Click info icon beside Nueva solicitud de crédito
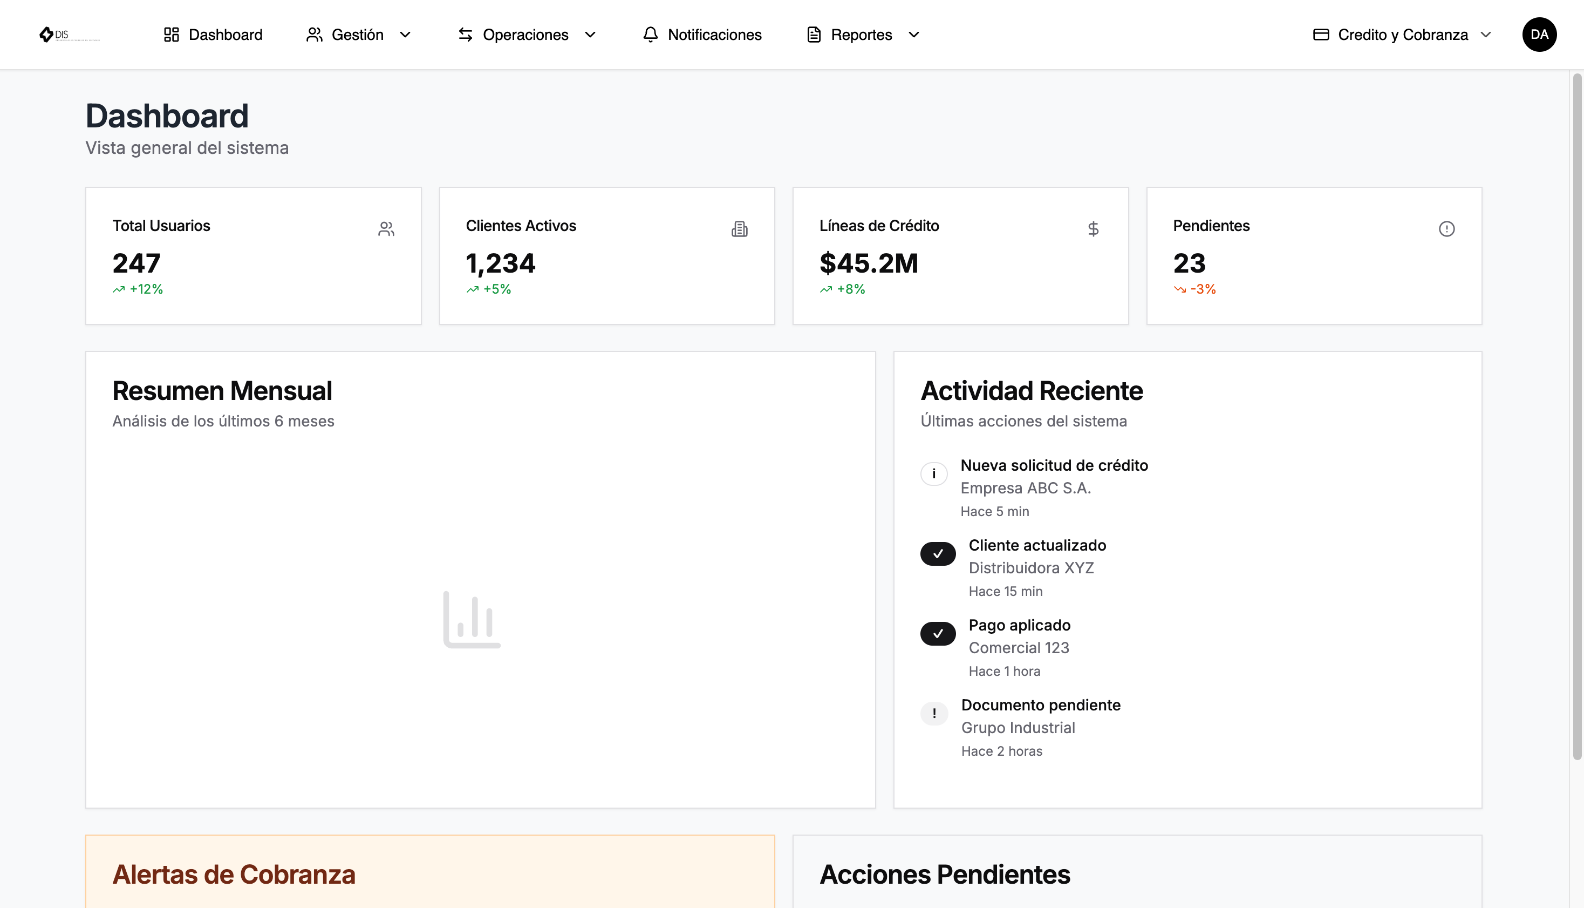The width and height of the screenshot is (1584, 908). [933, 473]
